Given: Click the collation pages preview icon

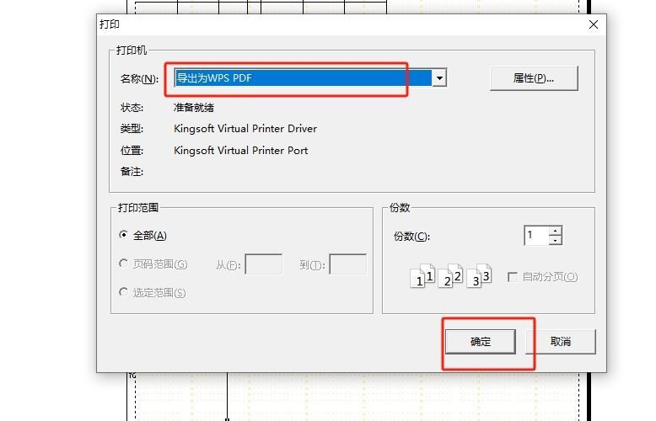Looking at the screenshot, I should pyautogui.click(x=450, y=275).
